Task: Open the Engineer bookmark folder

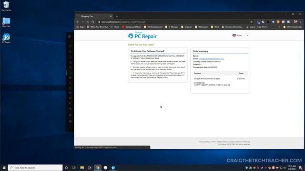Action: click(x=186, y=27)
